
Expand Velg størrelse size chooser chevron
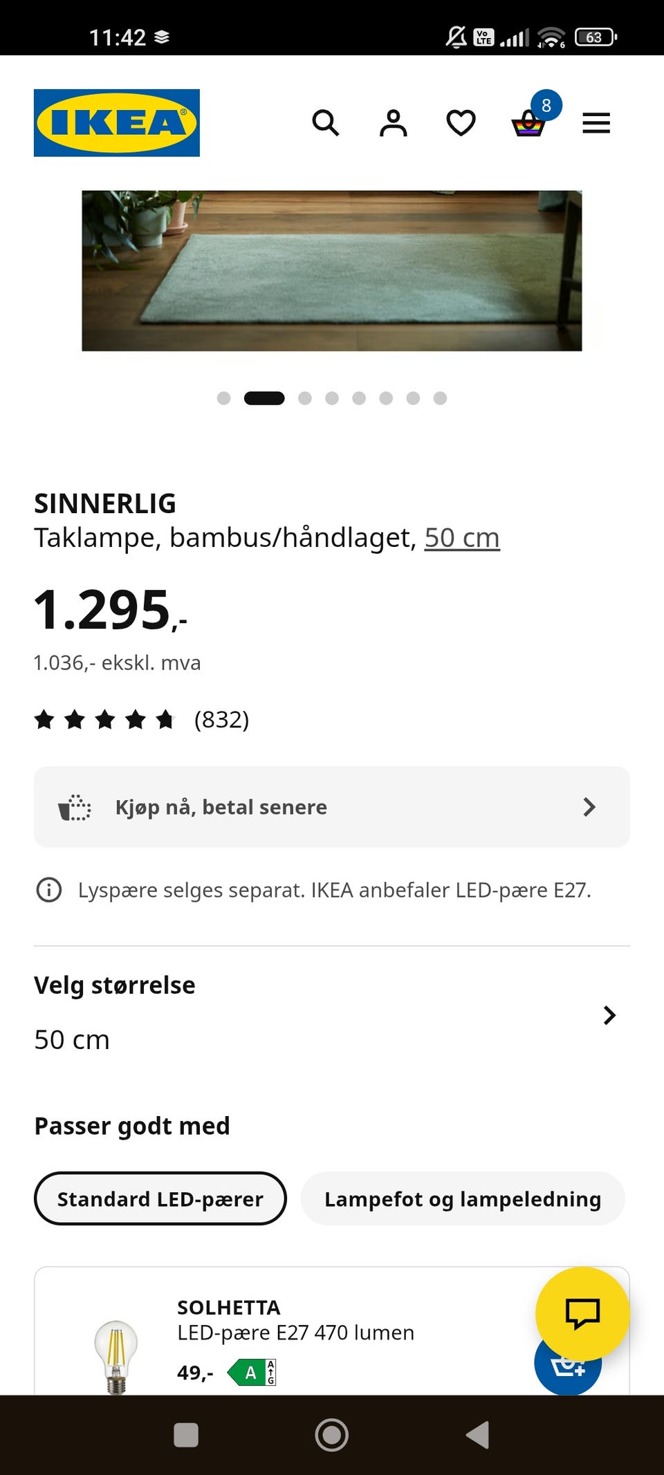pos(609,1015)
